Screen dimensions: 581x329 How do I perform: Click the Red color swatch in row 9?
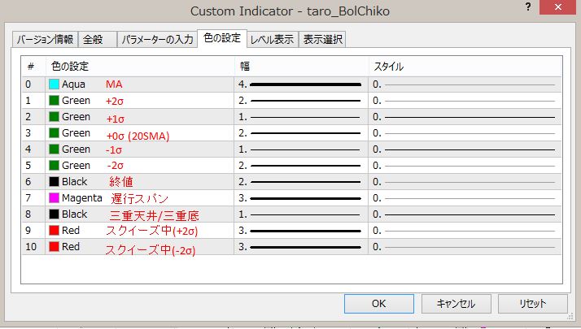(55, 230)
